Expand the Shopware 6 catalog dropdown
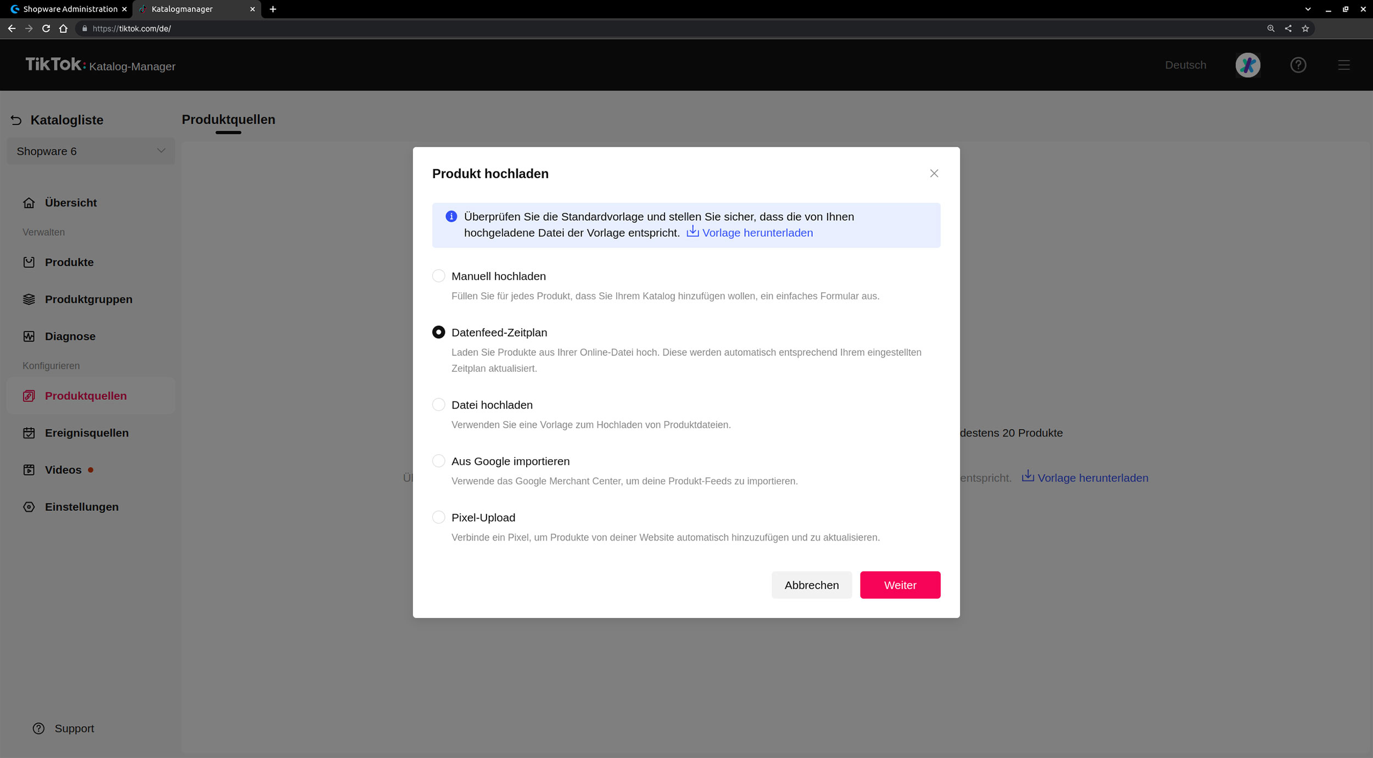1373x758 pixels. coord(91,151)
